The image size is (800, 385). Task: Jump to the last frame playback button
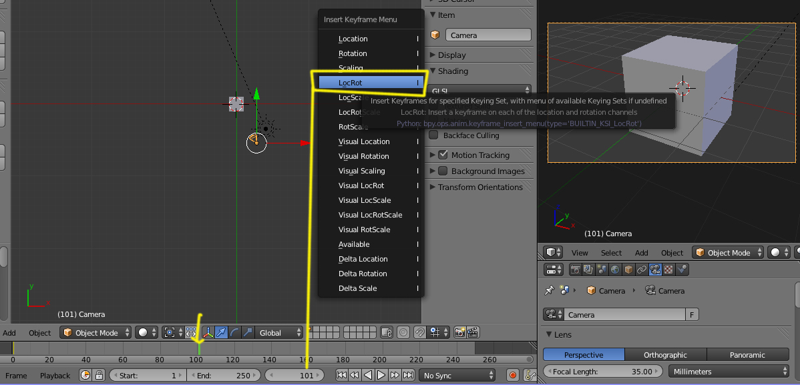408,376
